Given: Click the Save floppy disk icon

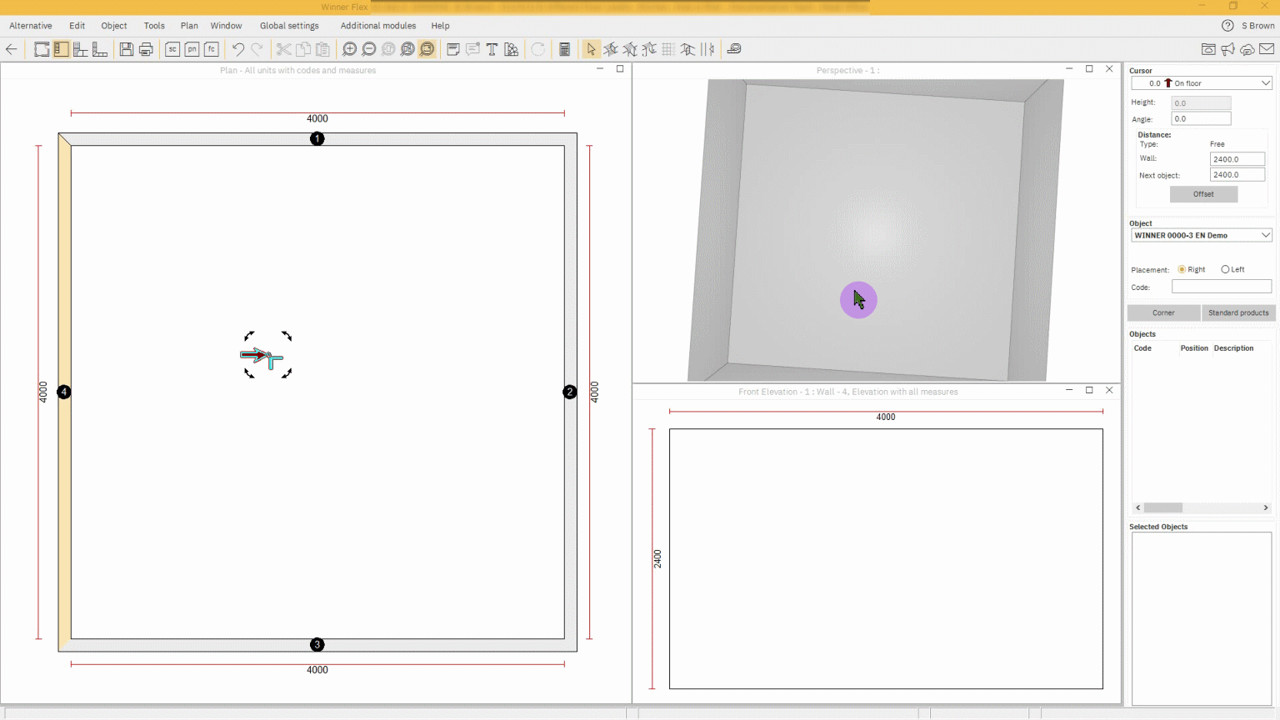Looking at the screenshot, I should [x=126, y=49].
